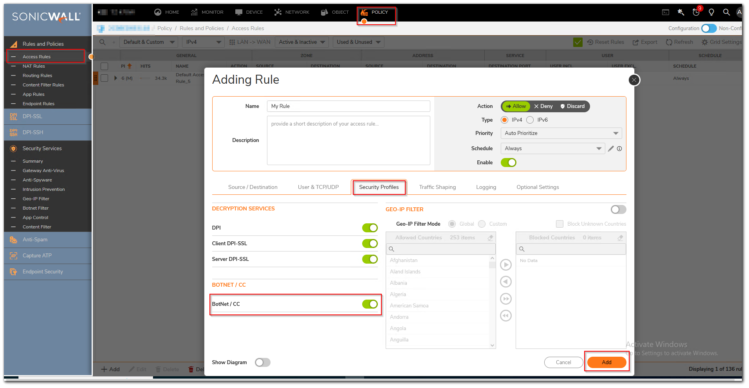This screenshot has height=388, width=749.
Task: Switch to Traffic Shaping tab
Action: [x=437, y=187]
